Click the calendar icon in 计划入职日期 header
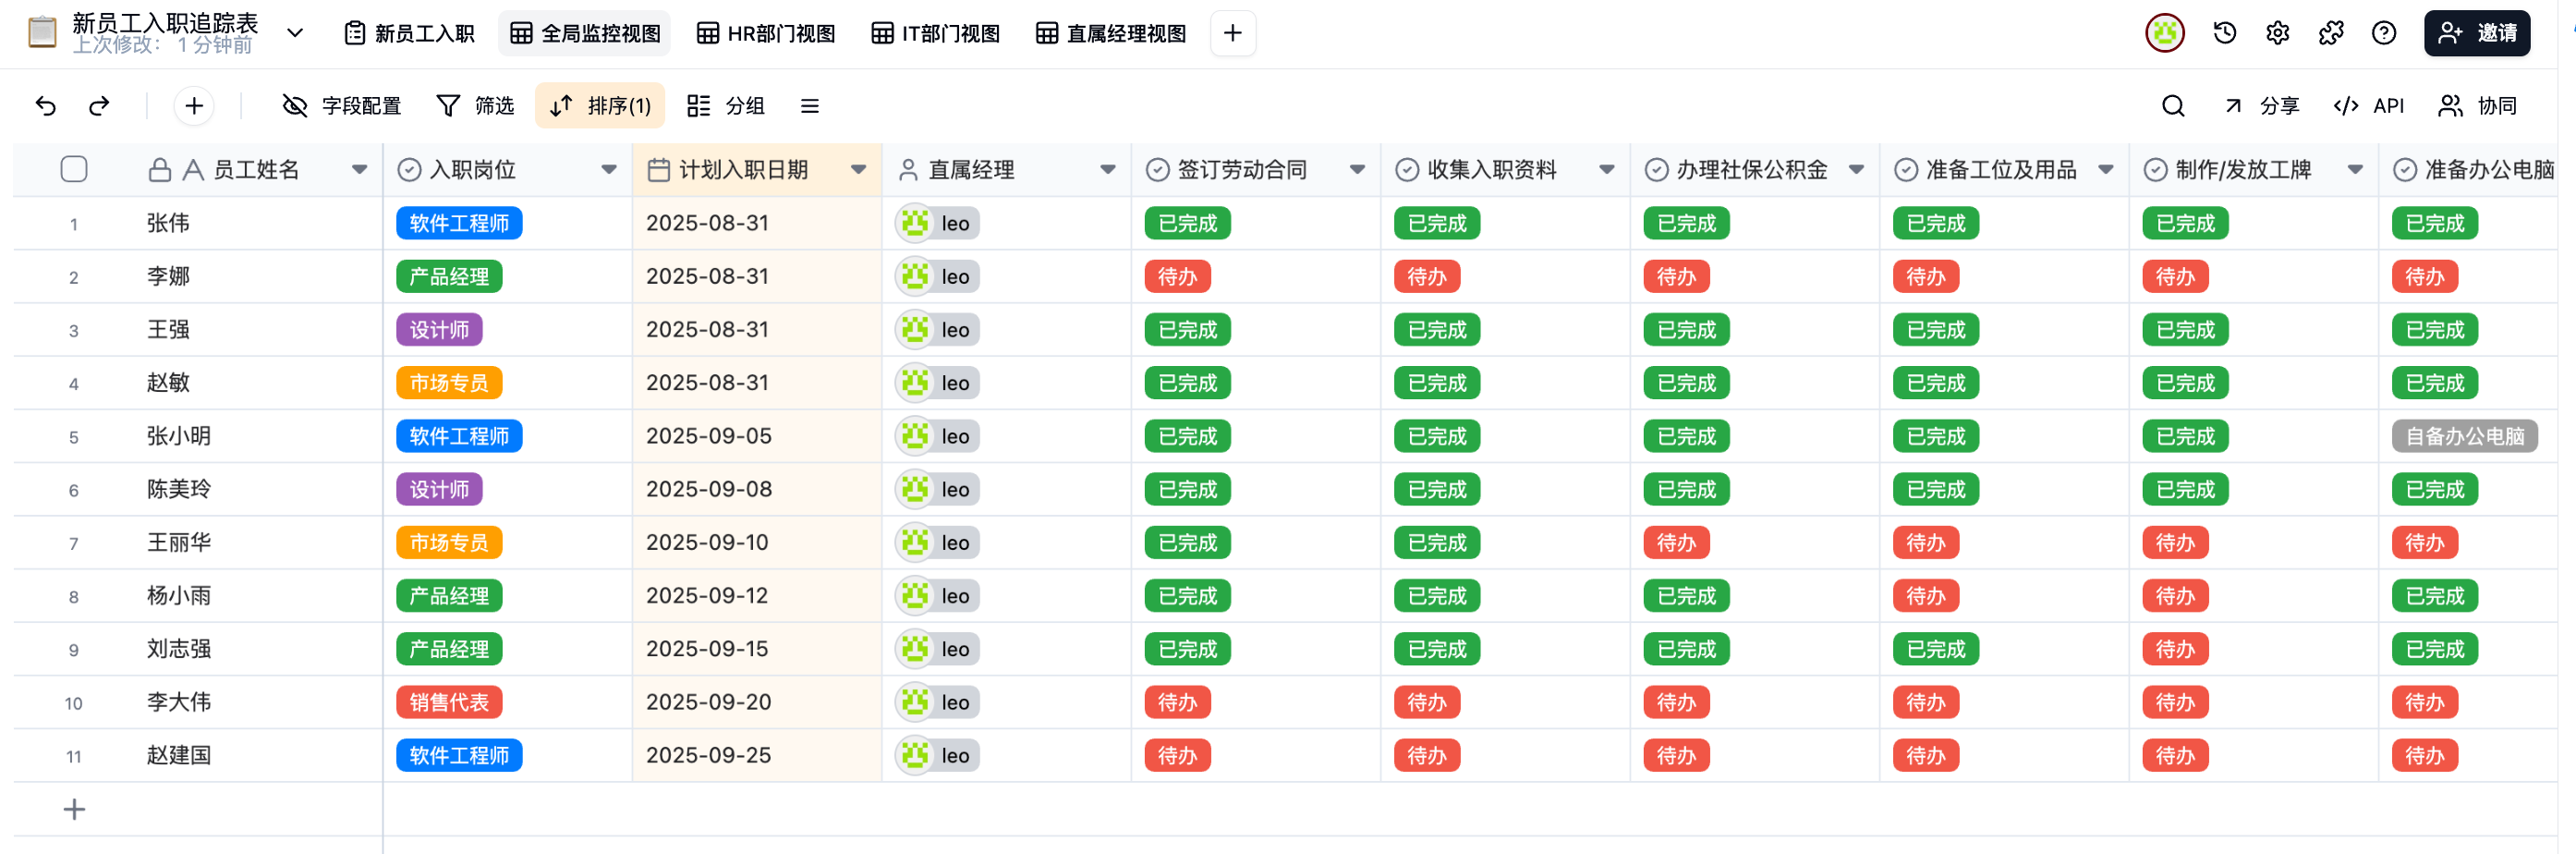The image size is (2576, 854). tap(658, 170)
